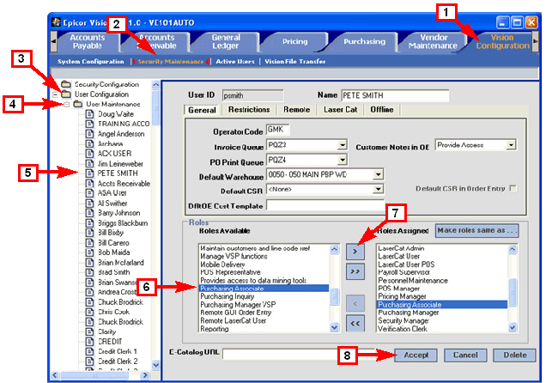Remove all roles with the << button
The image size is (546, 383).
[x=355, y=324]
